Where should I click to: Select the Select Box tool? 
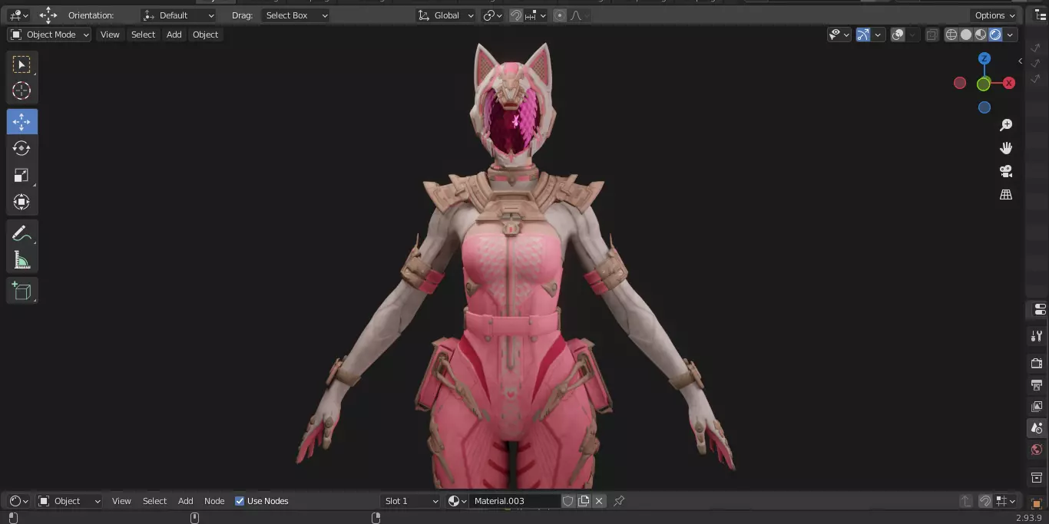coord(22,64)
